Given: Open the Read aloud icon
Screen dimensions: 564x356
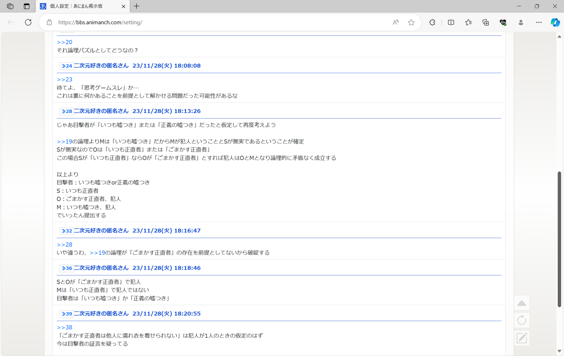Looking at the screenshot, I should click(x=396, y=22).
